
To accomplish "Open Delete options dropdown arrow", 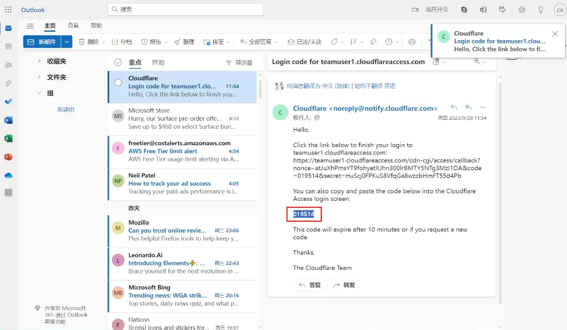I will 103,42.
